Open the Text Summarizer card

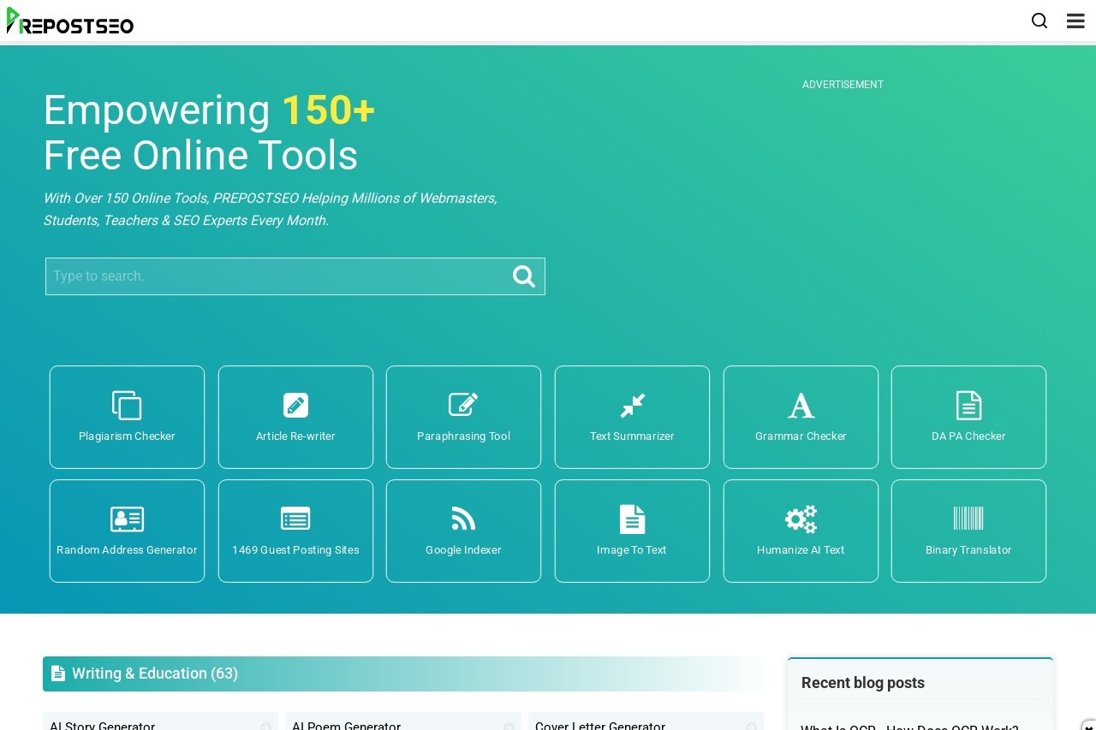632,417
